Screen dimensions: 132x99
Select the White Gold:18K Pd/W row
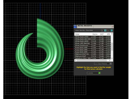(93, 39)
